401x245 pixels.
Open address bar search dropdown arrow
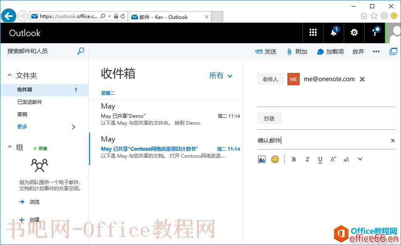tap(109, 16)
